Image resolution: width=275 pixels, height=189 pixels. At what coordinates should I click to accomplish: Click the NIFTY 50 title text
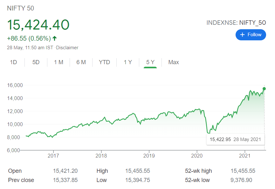[x=21, y=8]
